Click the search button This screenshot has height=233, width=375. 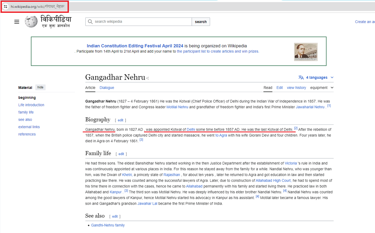pos(201,22)
